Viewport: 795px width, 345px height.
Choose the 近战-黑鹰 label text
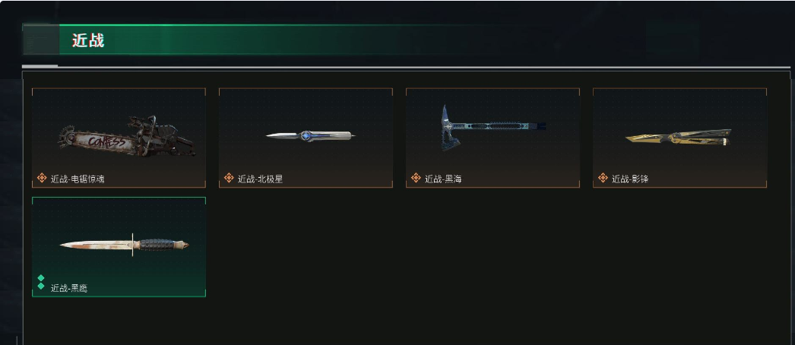(x=69, y=288)
